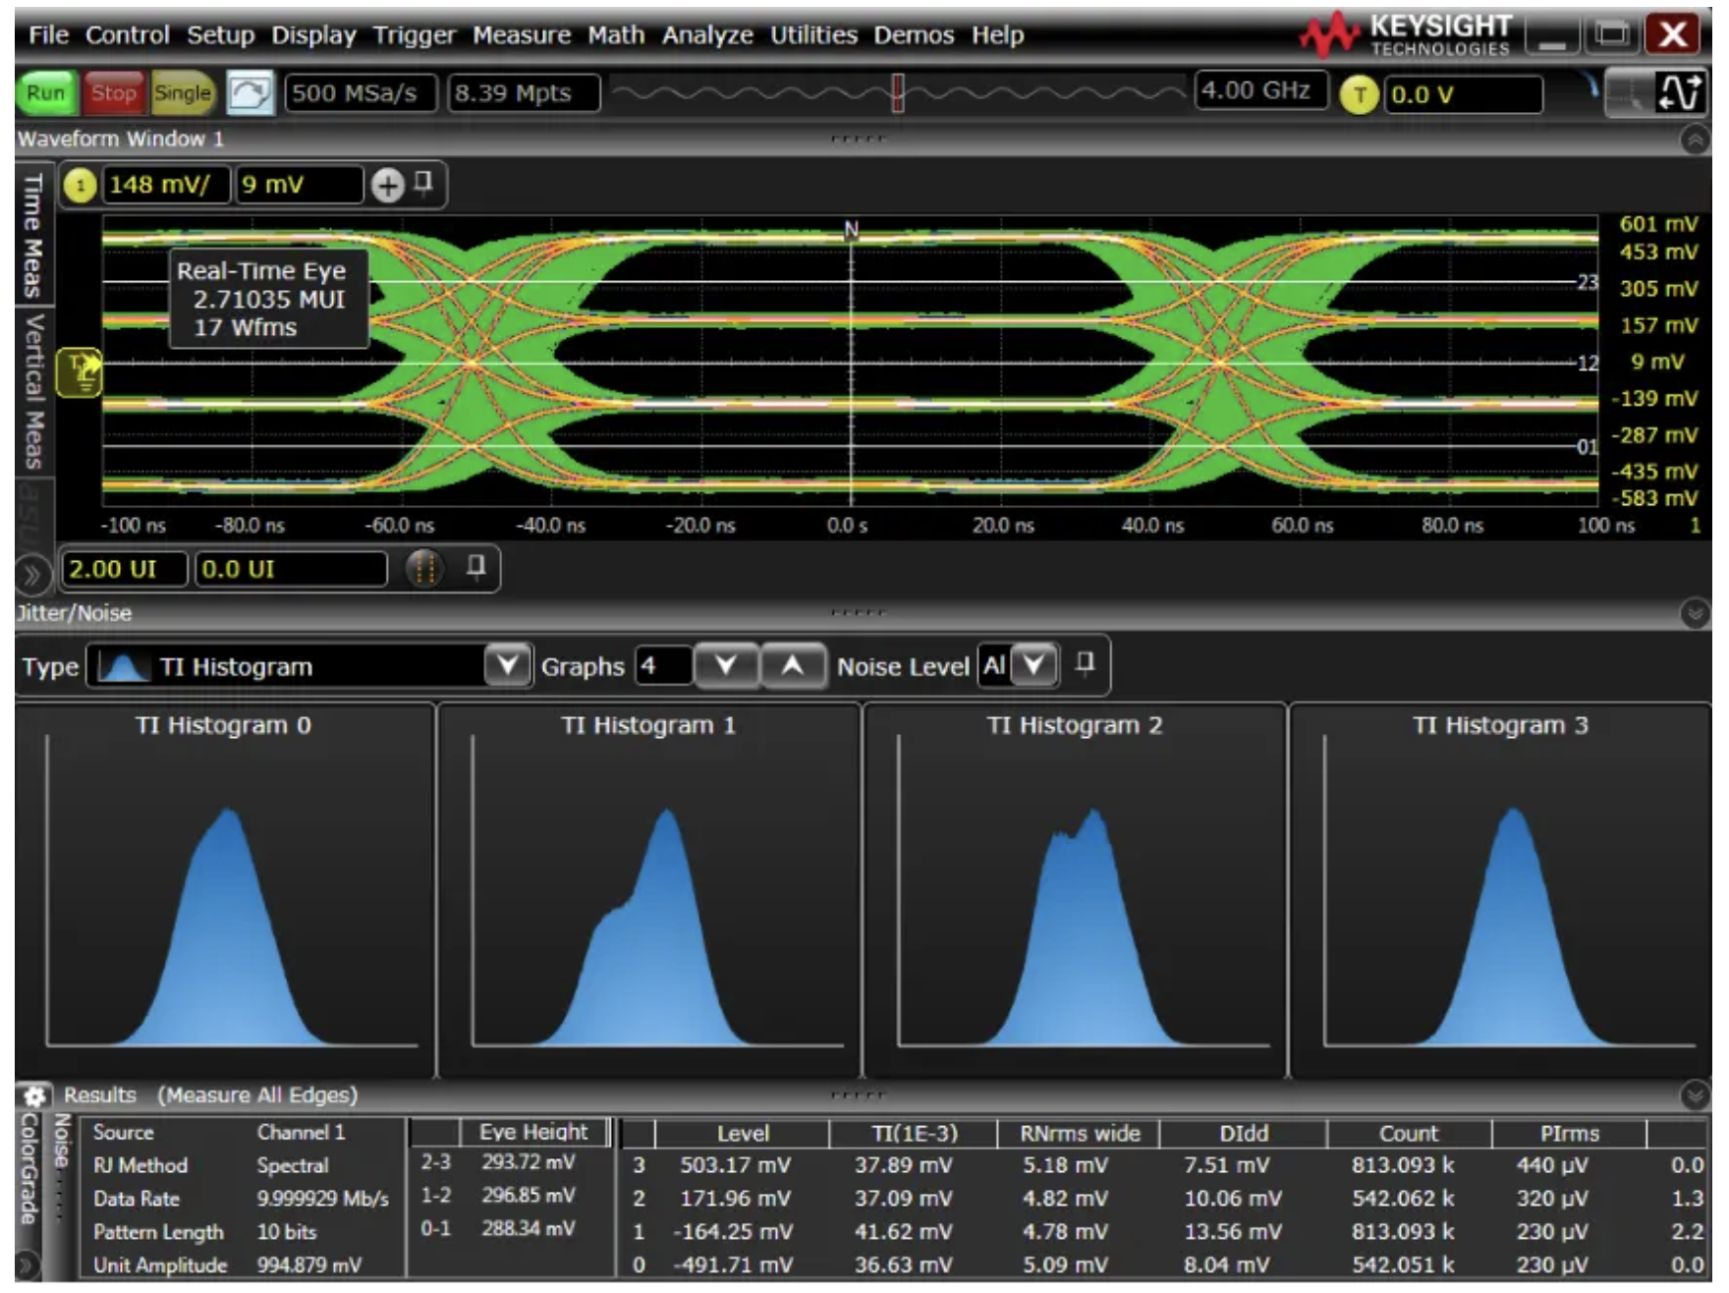Open the Analyze menu
This screenshot has height=1293, width=1729.
point(707,35)
